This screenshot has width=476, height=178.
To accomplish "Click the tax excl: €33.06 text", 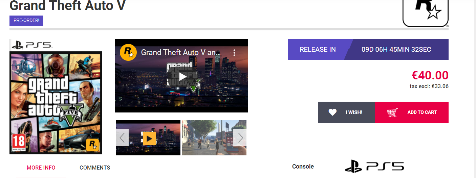I will (x=429, y=86).
